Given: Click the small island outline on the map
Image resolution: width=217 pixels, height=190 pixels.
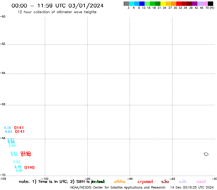Looking at the screenshot, I should [x=206, y=154].
